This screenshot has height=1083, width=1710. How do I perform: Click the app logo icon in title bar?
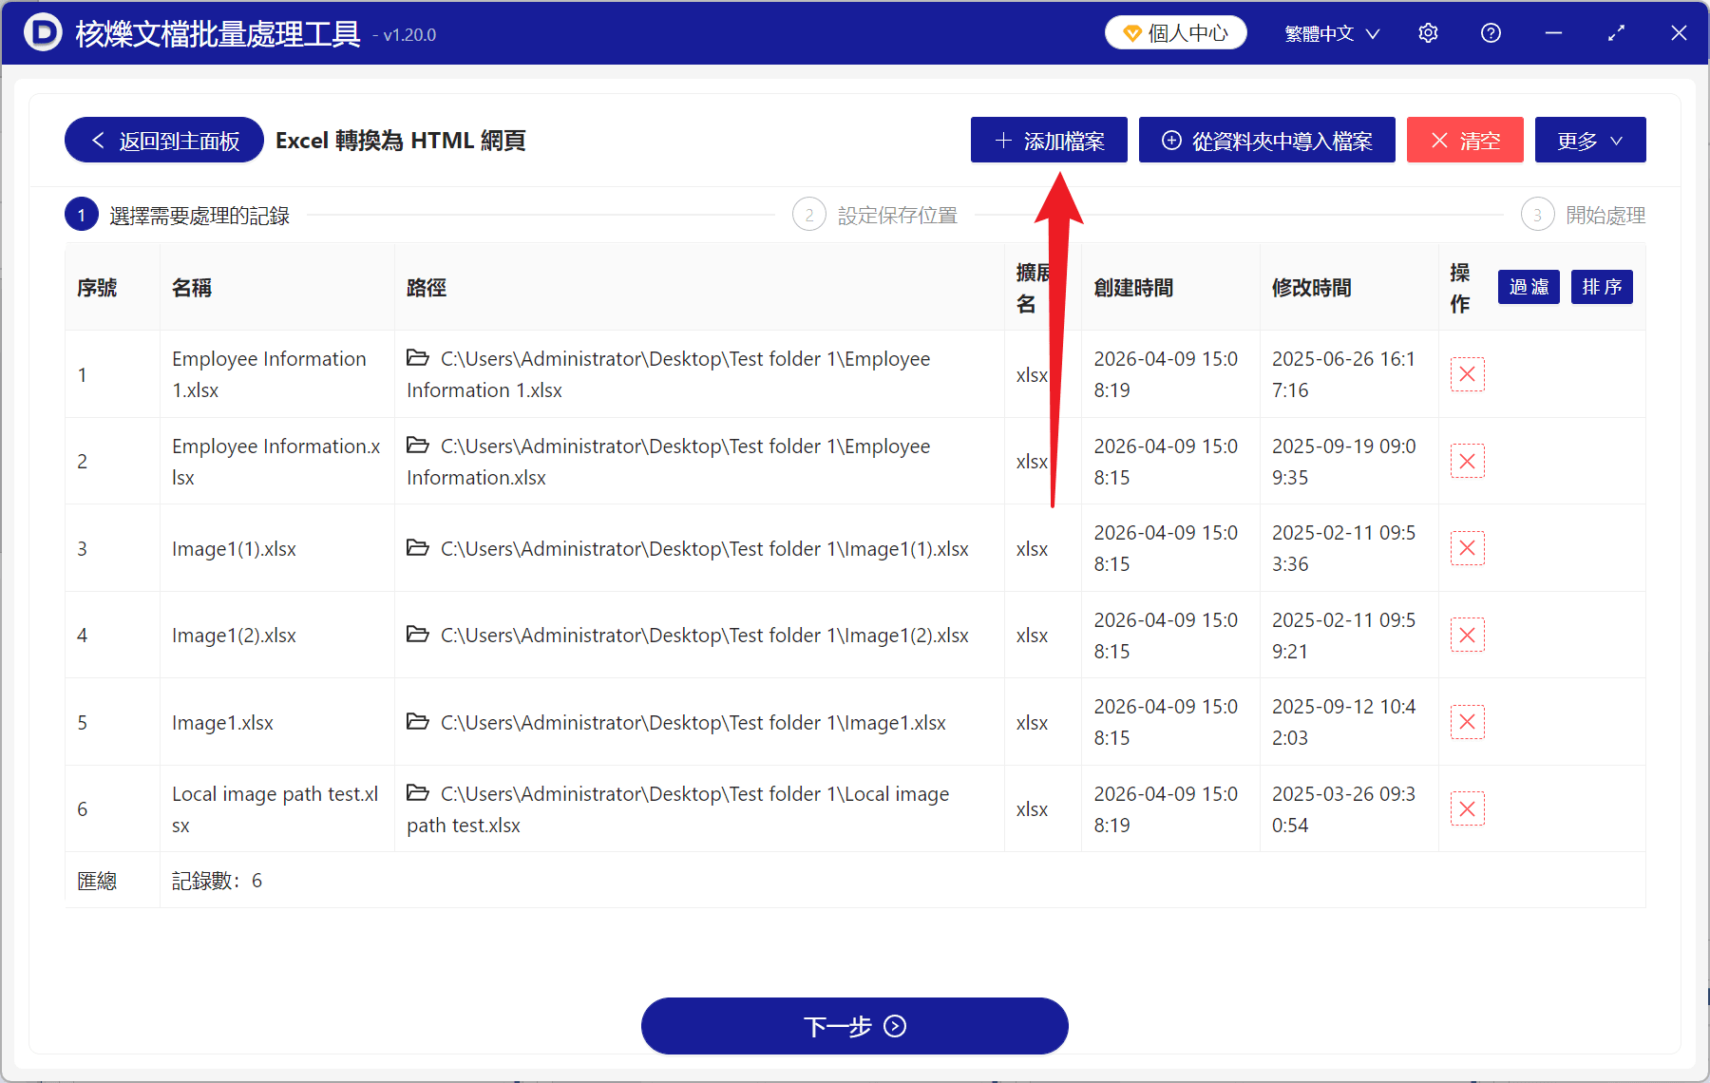(42, 32)
